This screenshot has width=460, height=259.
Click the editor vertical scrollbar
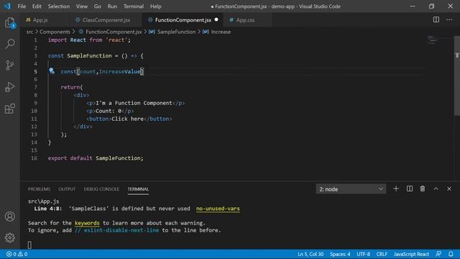point(457,76)
